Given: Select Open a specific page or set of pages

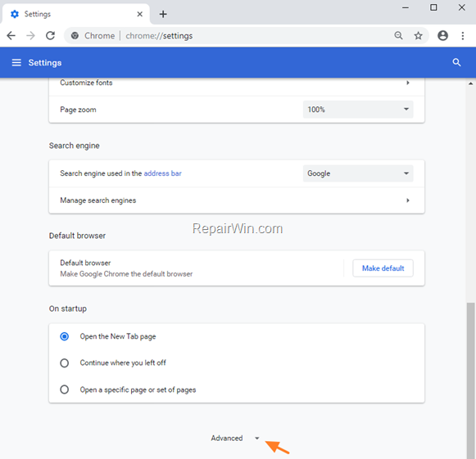Looking at the screenshot, I should coord(65,389).
